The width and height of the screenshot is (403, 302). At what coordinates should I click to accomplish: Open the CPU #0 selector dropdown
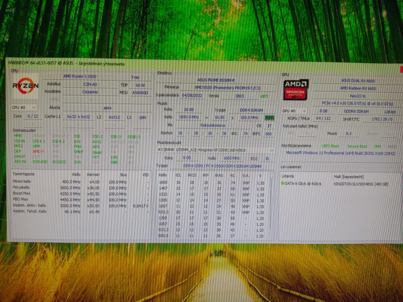[24, 107]
